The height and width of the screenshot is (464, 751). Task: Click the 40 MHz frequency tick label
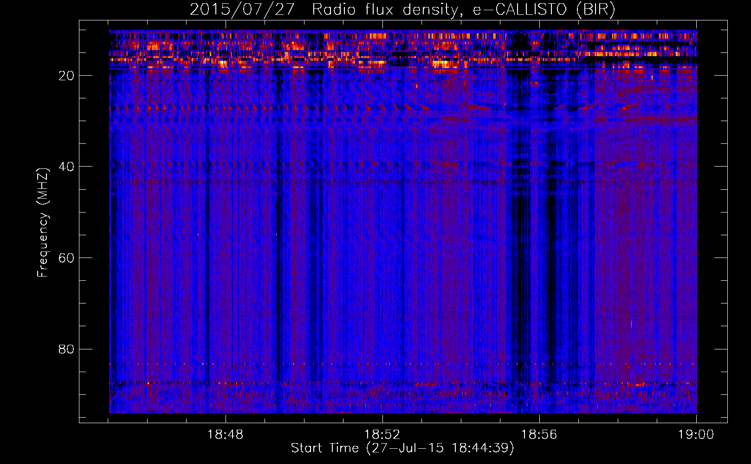point(67,167)
